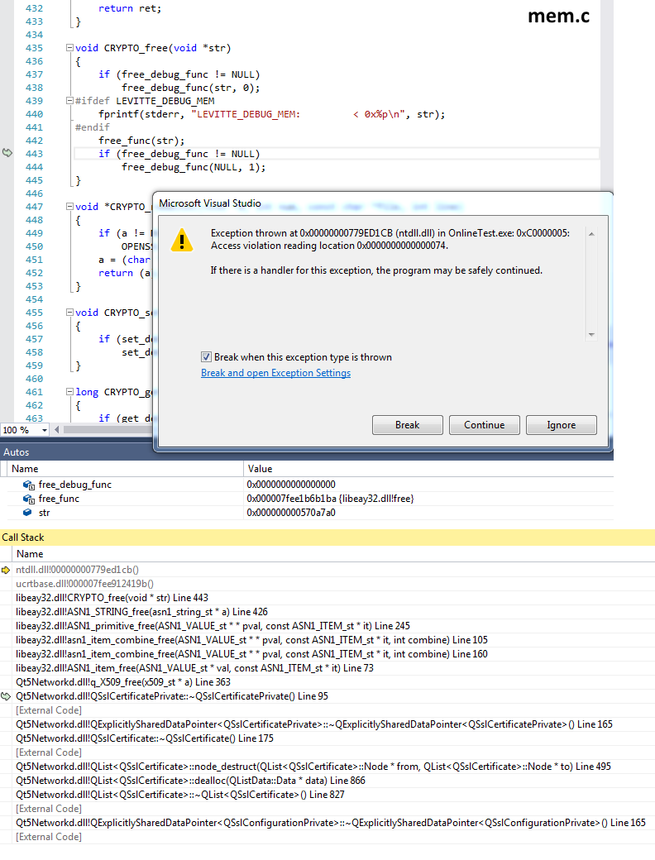
Task: Open the 100 % zoom dropdown
Action: (x=45, y=430)
